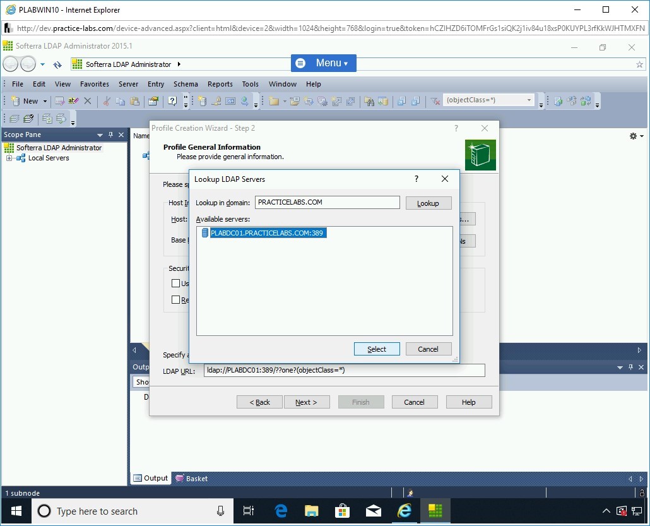Viewport: 650px width, 526px height.
Task: Click the Lookup button
Action: pos(428,203)
